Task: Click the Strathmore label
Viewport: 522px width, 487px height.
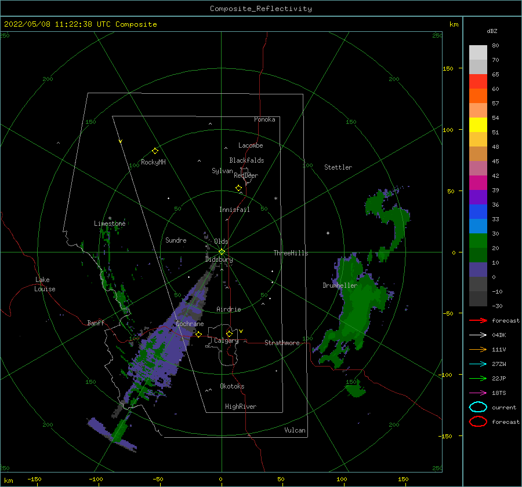Action: tap(282, 343)
